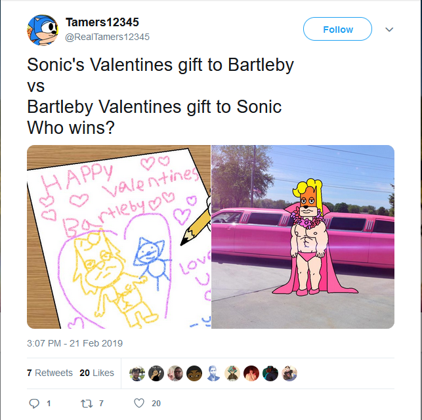Click the reply speech bubble icon
Image resolution: width=422 pixels, height=420 pixels.
(x=34, y=404)
